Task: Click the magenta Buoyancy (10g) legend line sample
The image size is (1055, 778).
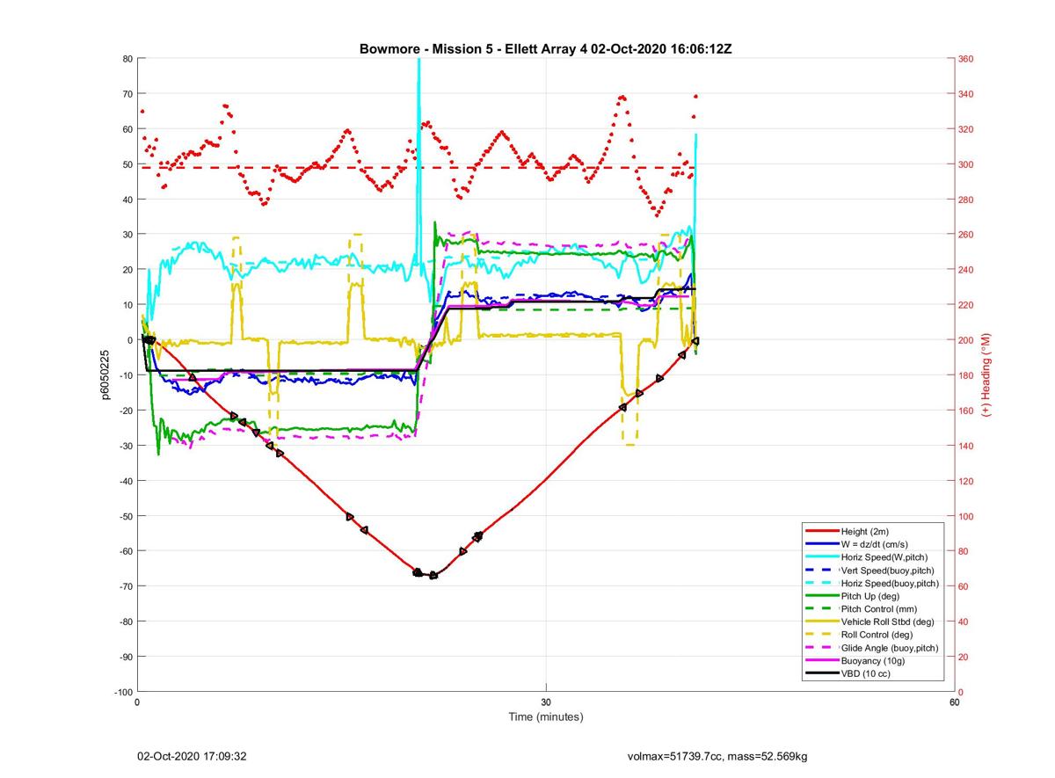Action: 822,661
